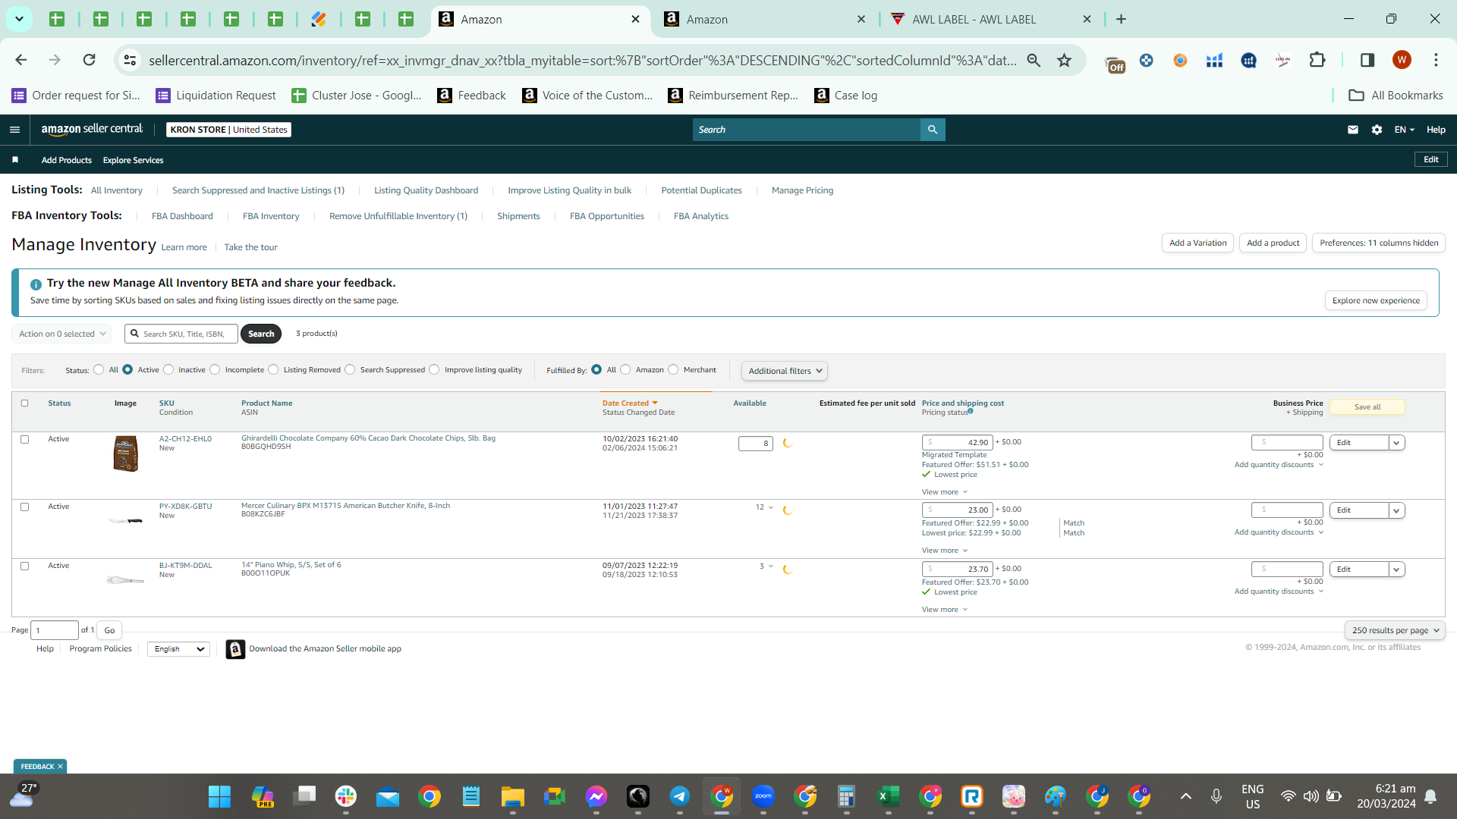Click the info icon in the BETA banner
The height and width of the screenshot is (819, 1457).
(36, 284)
